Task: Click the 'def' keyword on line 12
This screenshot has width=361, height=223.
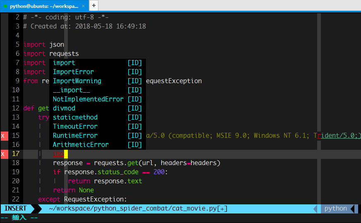Action: tap(29, 108)
